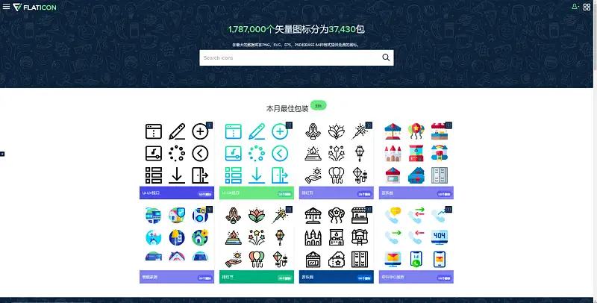Click the black music player icon
The height and width of the screenshot is (303, 597).
(x=154, y=154)
